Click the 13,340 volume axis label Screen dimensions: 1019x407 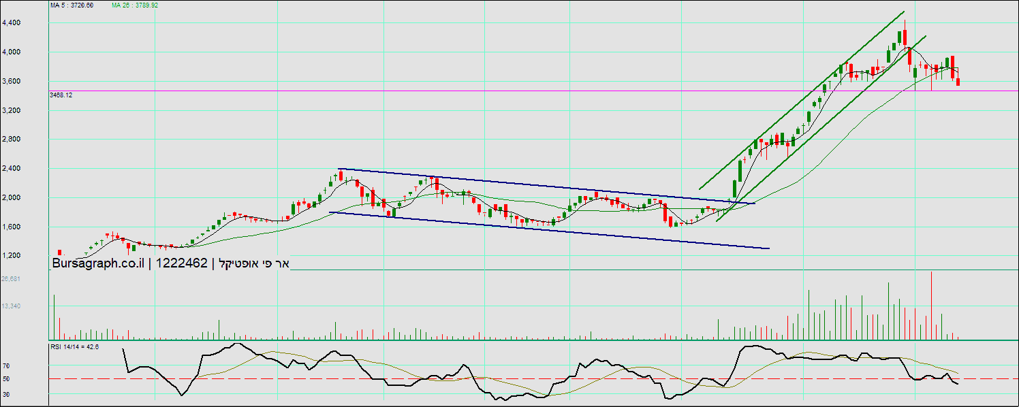coord(12,306)
